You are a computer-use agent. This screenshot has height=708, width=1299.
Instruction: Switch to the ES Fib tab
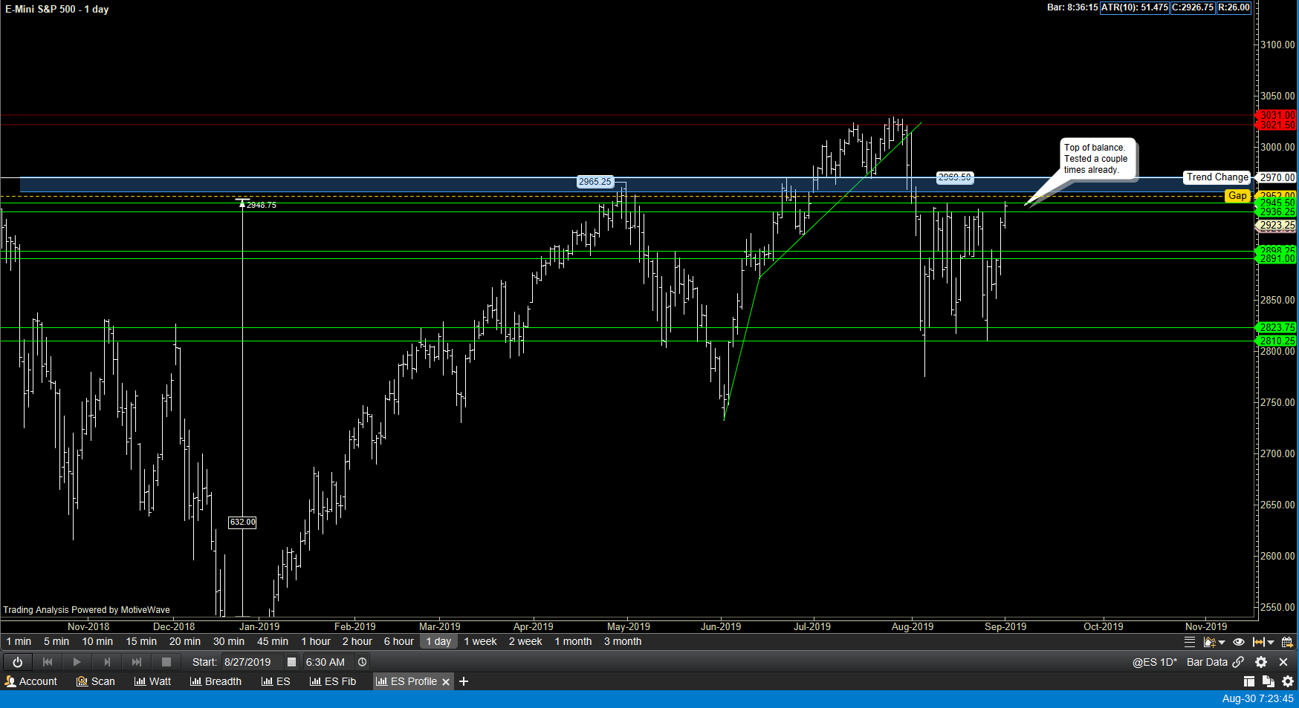pos(333,681)
